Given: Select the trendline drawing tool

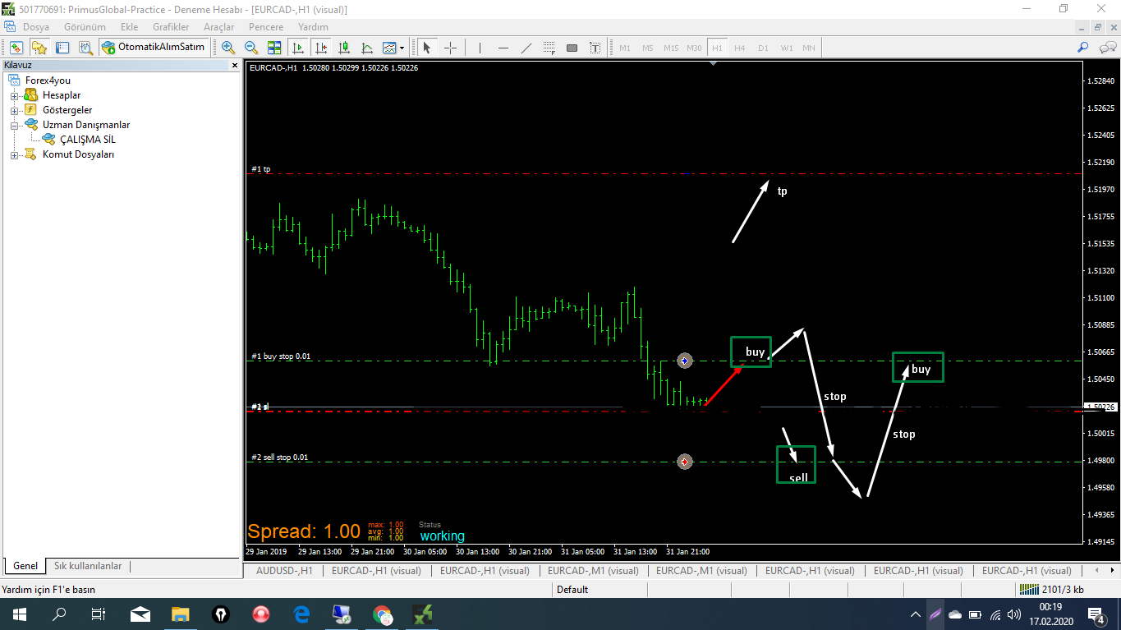Looking at the screenshot, I should 526,48.
